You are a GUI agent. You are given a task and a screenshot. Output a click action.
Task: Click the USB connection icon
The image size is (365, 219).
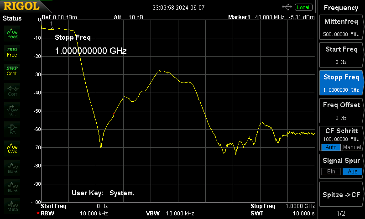point(287,7)
